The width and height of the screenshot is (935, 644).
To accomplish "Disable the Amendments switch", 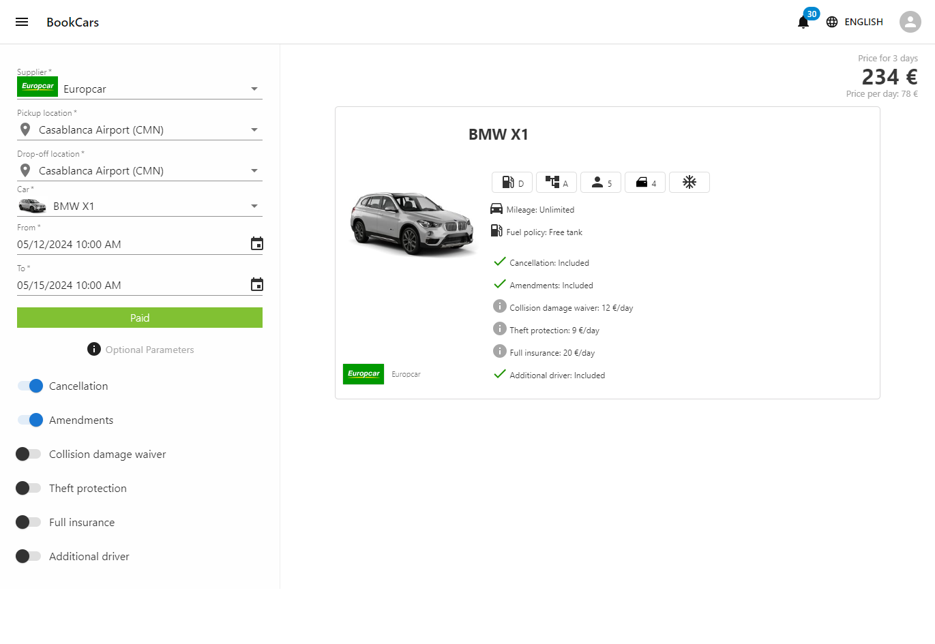I will point(30,420).
